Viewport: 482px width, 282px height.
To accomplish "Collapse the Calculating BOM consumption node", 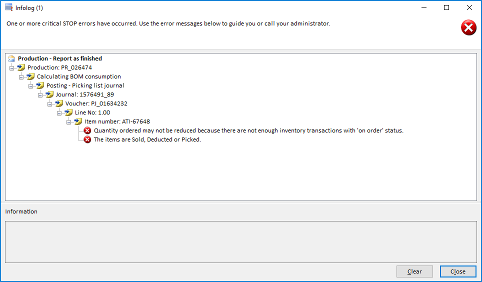I will pos(21,77).
